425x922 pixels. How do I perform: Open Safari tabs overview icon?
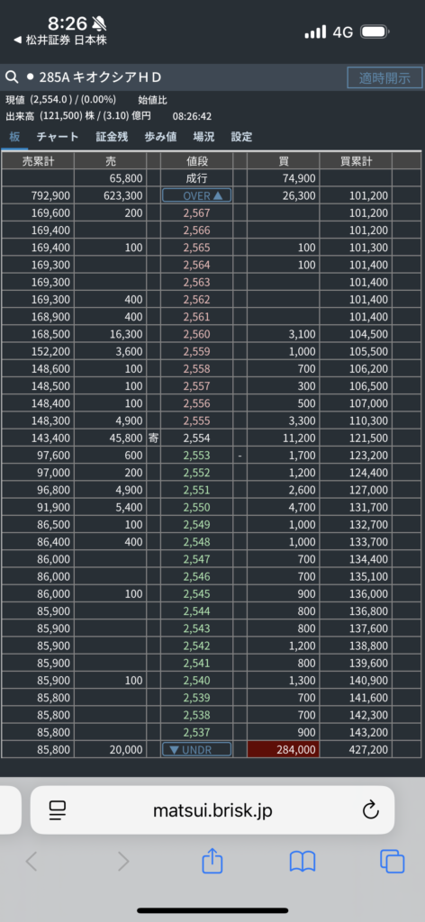[392, 862]
